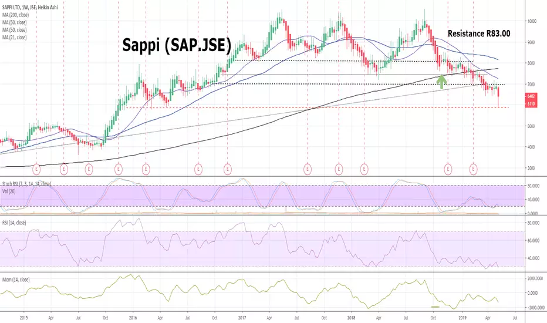
Task: Click the 2017 label on time axis
Action: (242, 318)
